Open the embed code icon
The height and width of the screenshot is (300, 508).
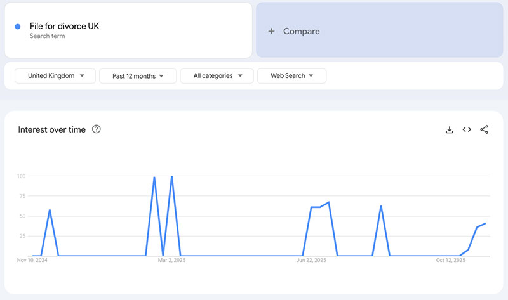[x=467, y=129]
